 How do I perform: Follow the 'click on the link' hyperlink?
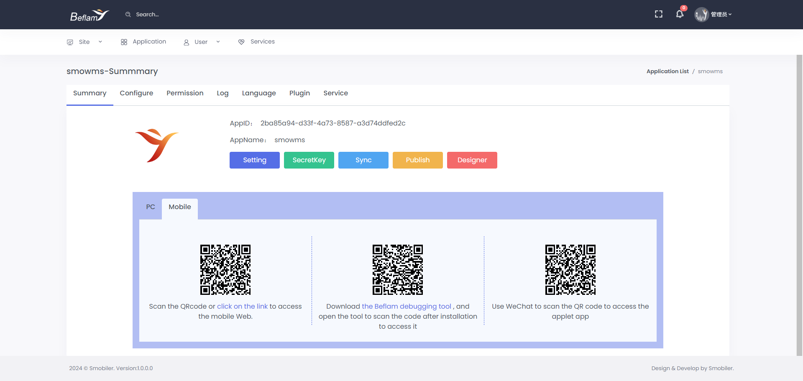[x=242, y=307]
